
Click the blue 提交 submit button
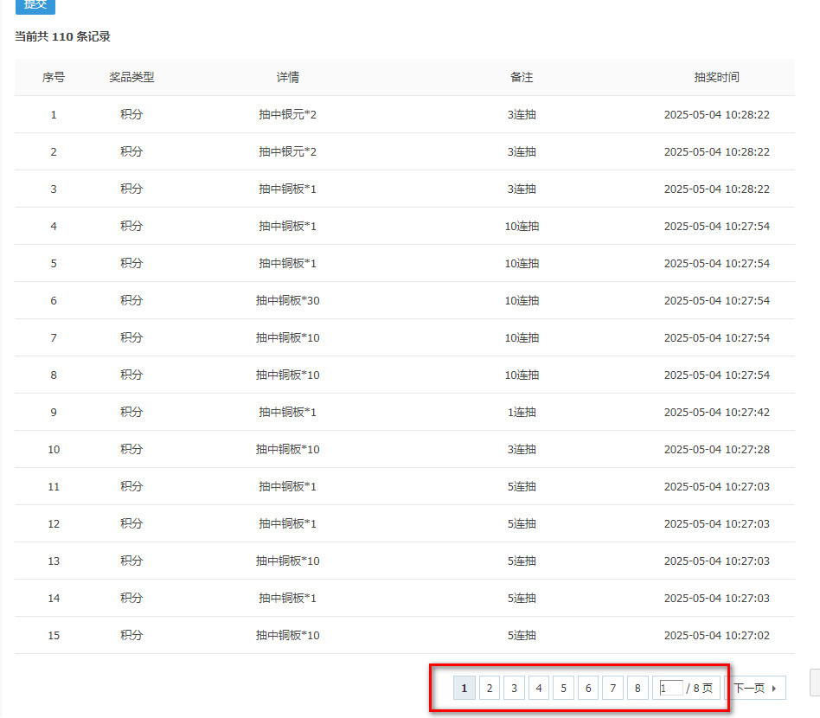[35, 5]
